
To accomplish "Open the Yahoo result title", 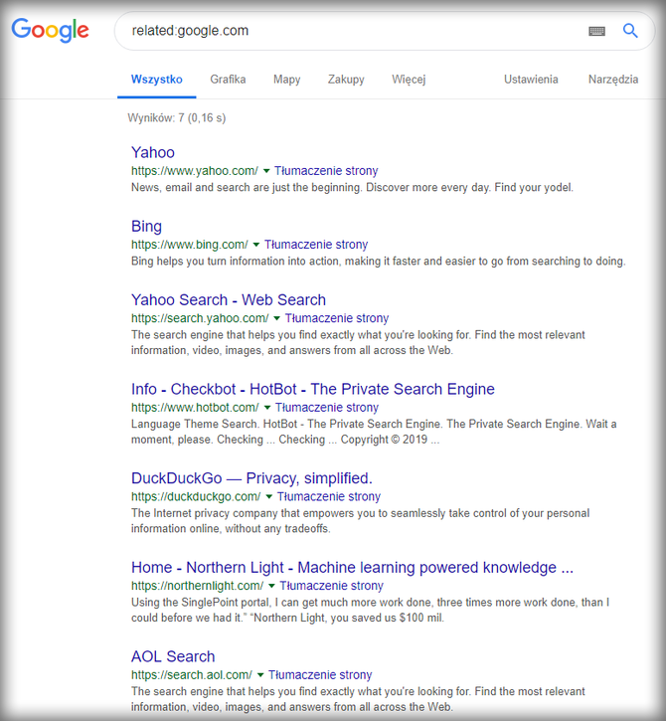I will coord(153,152).
